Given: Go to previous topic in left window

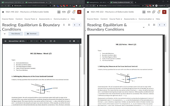Looking at the screenshot, I should (75, 25).
